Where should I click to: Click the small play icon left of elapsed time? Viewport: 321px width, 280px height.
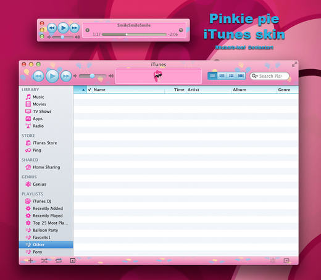tap(88, 30)
